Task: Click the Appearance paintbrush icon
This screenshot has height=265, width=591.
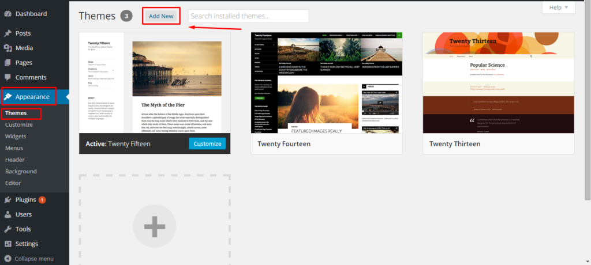Action: coord(8,97)
